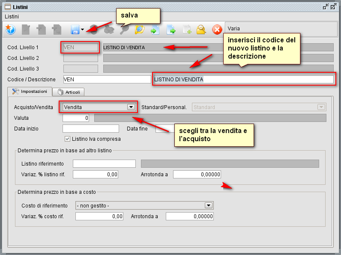Click the yellow lock with magnifier icon
The width and height of the screenshot is (341, 255).
click(201, 30)
